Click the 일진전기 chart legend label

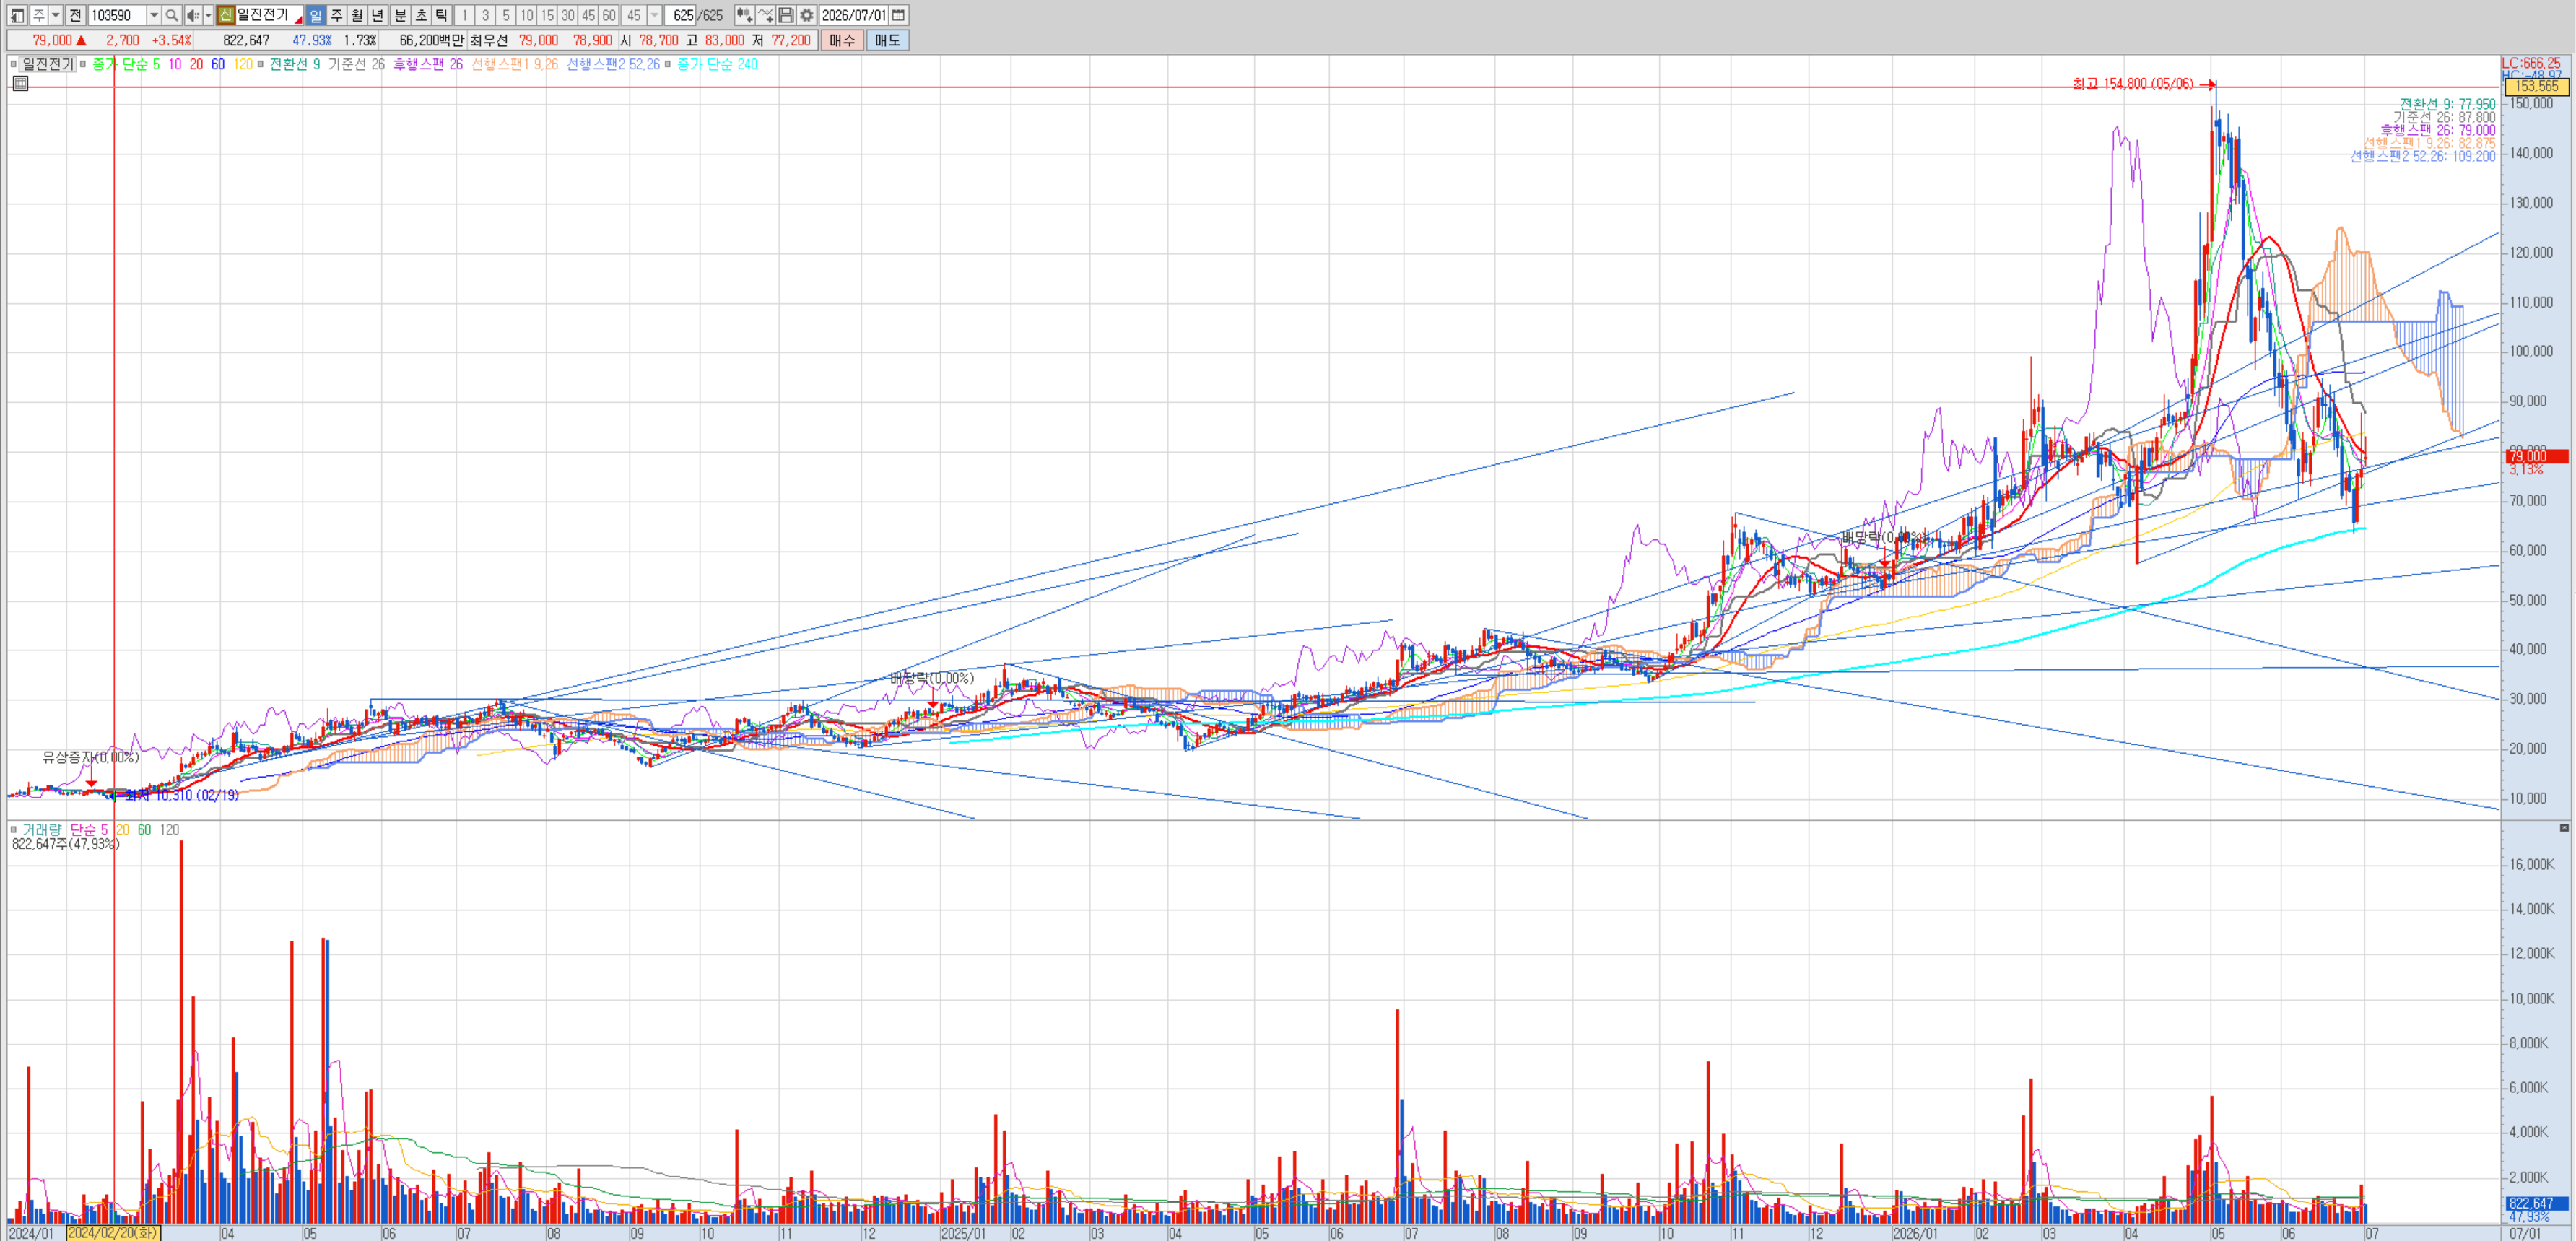click(47, 64)
